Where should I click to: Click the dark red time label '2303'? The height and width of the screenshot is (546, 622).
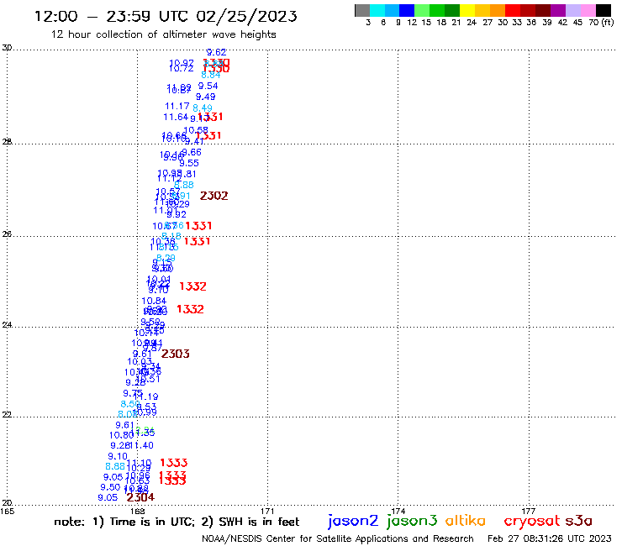(176, 354)
